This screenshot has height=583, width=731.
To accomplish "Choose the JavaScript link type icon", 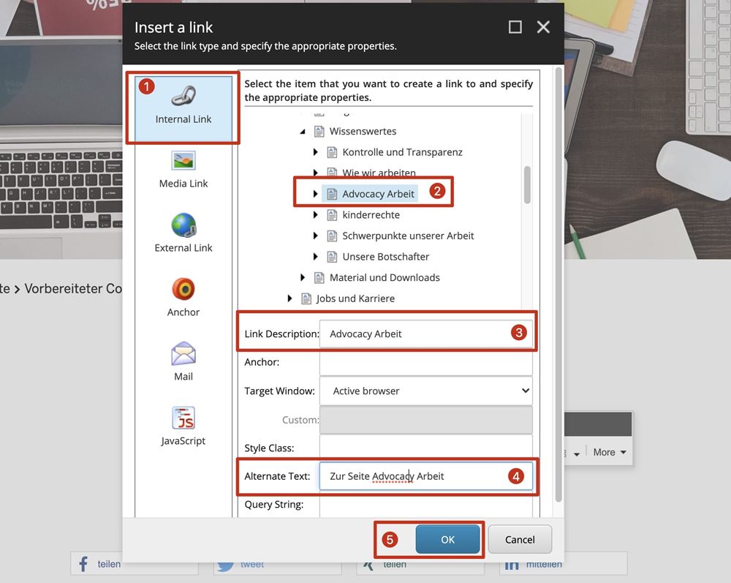I will 183,418.
